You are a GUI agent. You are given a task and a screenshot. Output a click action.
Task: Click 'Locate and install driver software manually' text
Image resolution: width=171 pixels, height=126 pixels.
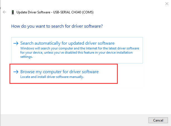click(x=52, y=77)
